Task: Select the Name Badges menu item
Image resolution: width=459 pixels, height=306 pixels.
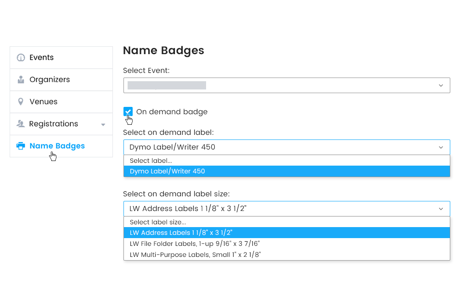Action: coord(57,146)
